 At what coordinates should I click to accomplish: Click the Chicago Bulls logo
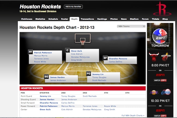pyautogui.click(x=154, y=56)
